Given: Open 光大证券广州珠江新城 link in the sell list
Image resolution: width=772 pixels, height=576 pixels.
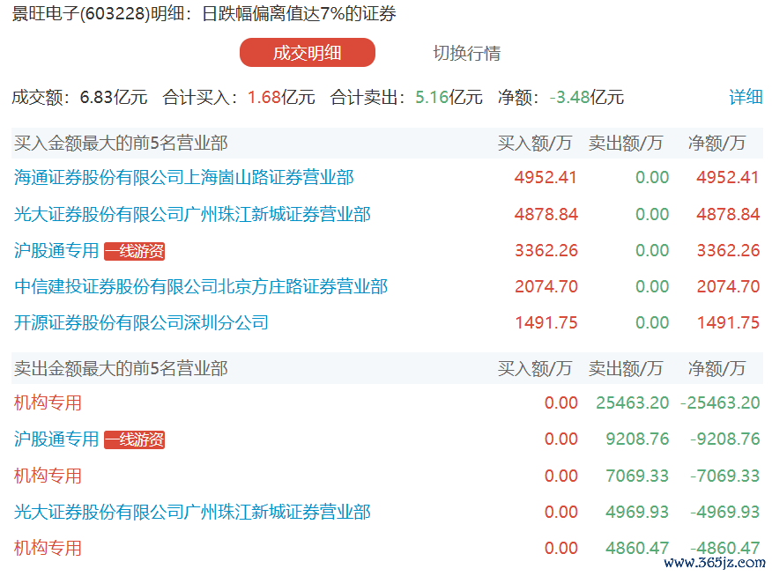Looking at the screenshot, I should click(x=192, y=512).
